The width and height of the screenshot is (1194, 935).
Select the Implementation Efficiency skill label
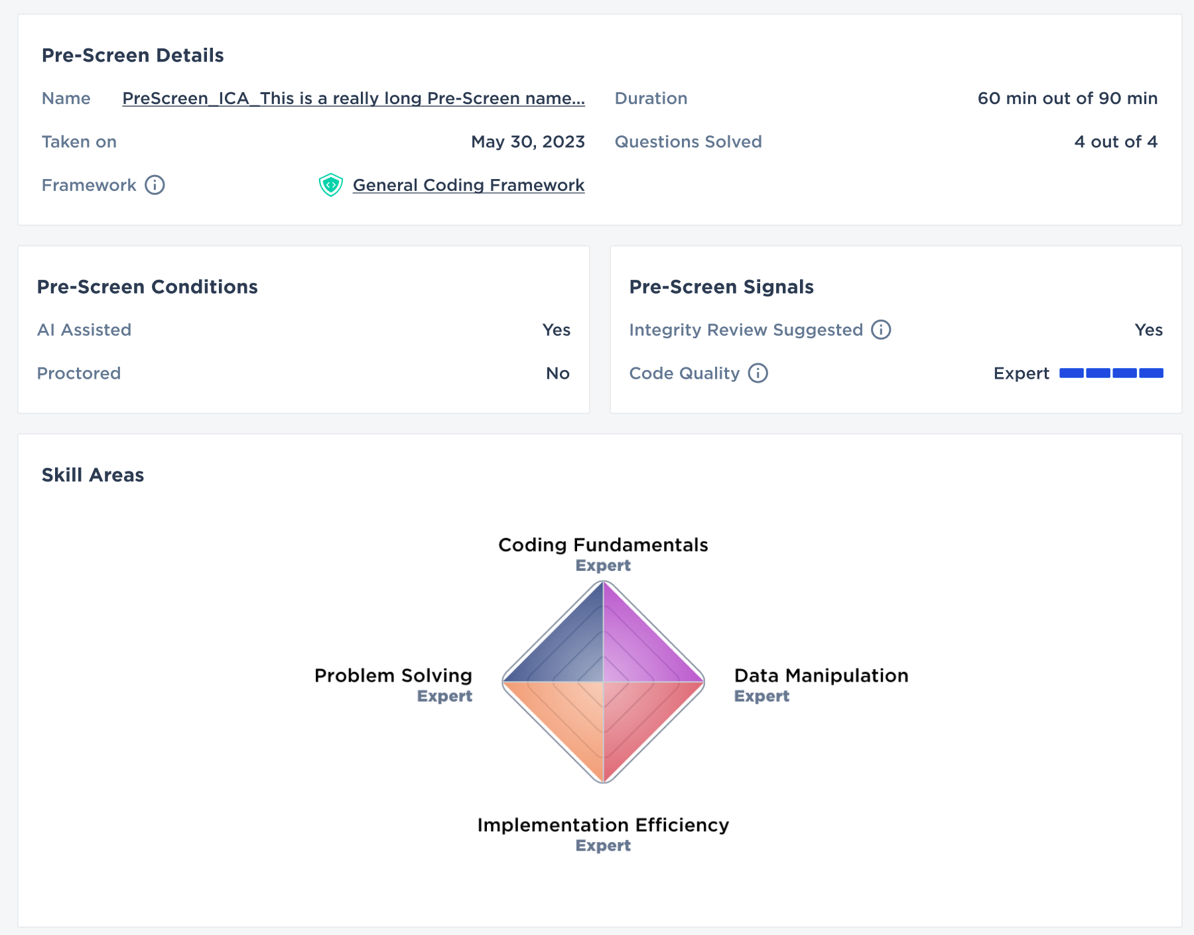603,825
